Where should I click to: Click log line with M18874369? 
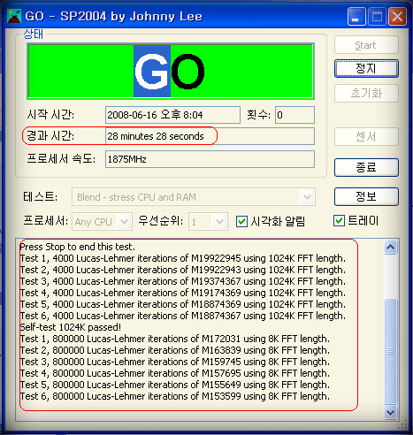click(x=183, y=304)
